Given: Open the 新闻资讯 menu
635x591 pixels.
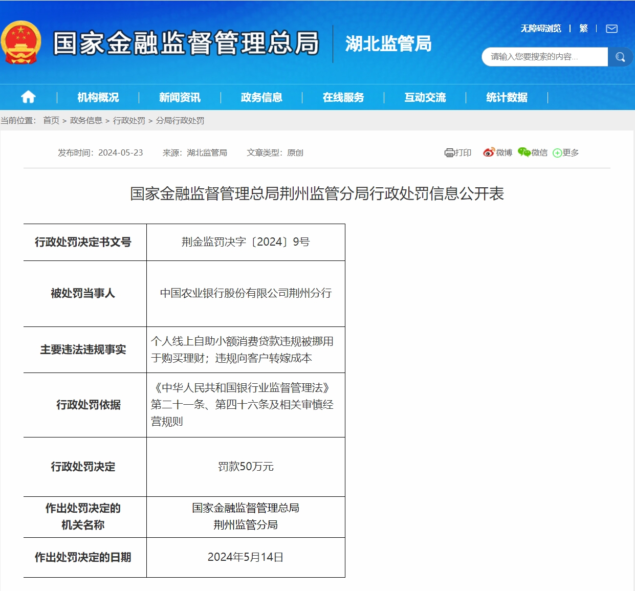Looking at the screenshot, I should click(180, 97).
